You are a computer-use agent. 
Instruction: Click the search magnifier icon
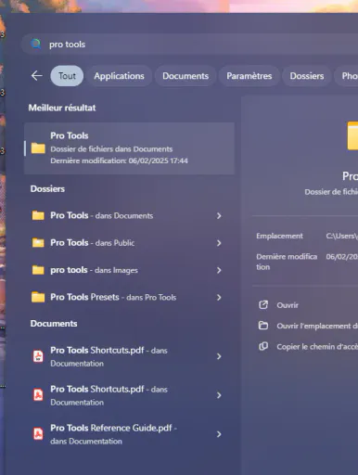click(36, 45)
